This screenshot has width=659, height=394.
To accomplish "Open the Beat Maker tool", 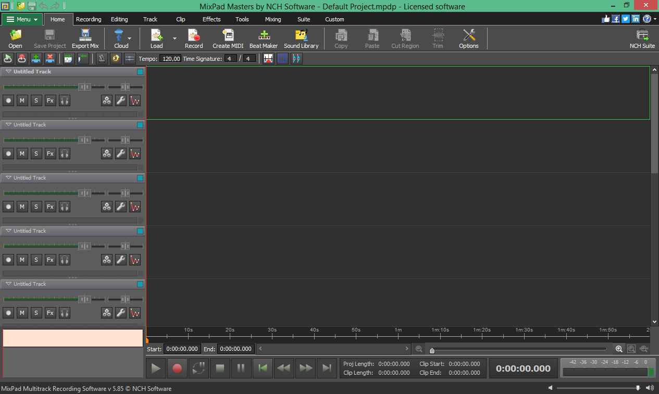I will coord(263,39).
